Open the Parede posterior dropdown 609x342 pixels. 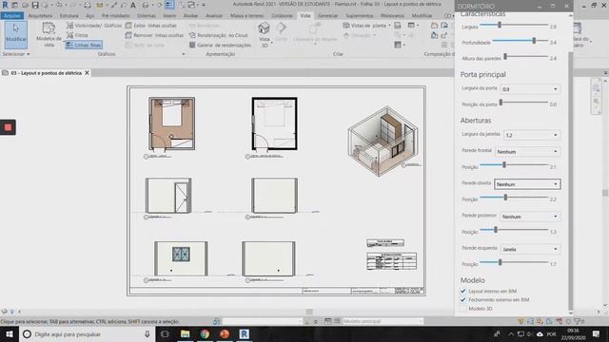(x=530, y=217)
